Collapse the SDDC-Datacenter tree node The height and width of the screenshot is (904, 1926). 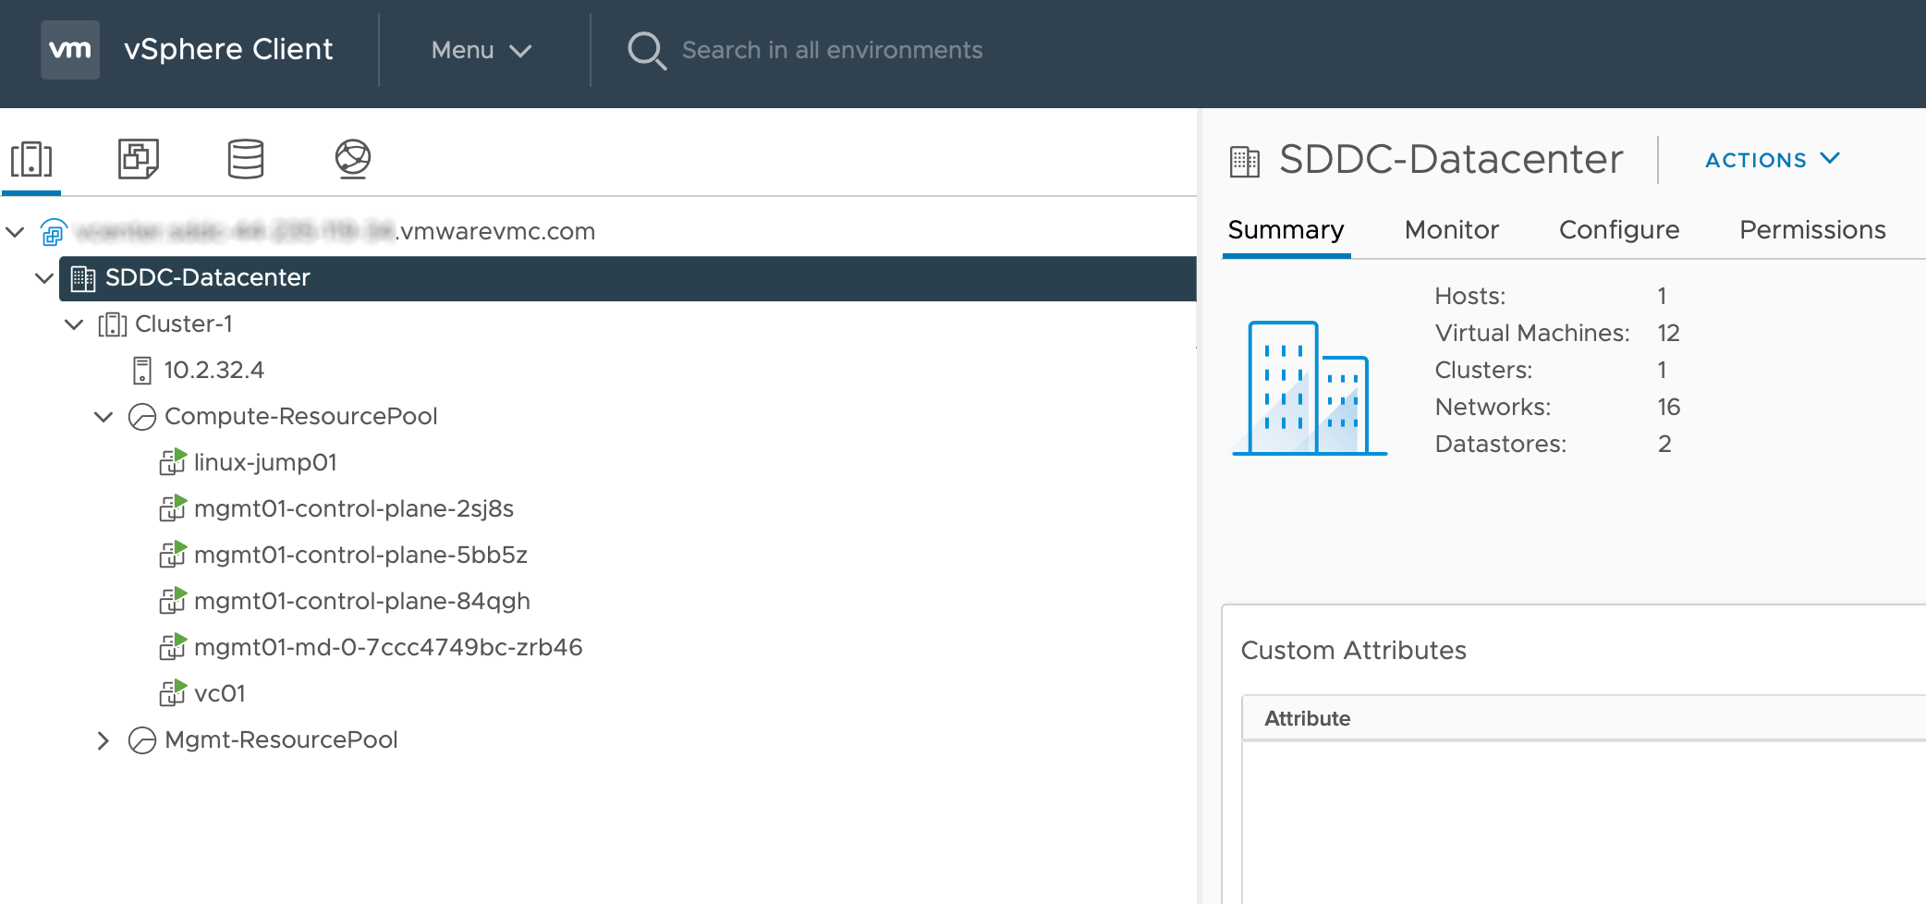pyautogui.click(x=43, y=277)
